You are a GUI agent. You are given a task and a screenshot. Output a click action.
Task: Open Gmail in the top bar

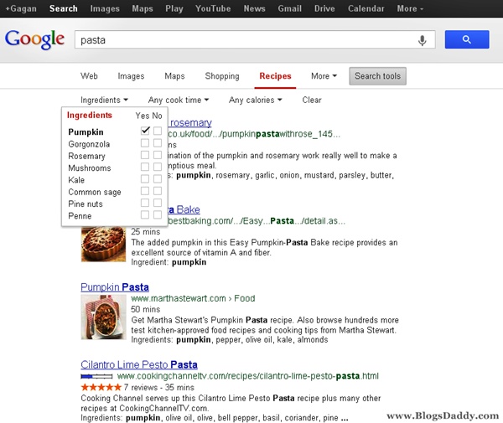coord(290,8)
